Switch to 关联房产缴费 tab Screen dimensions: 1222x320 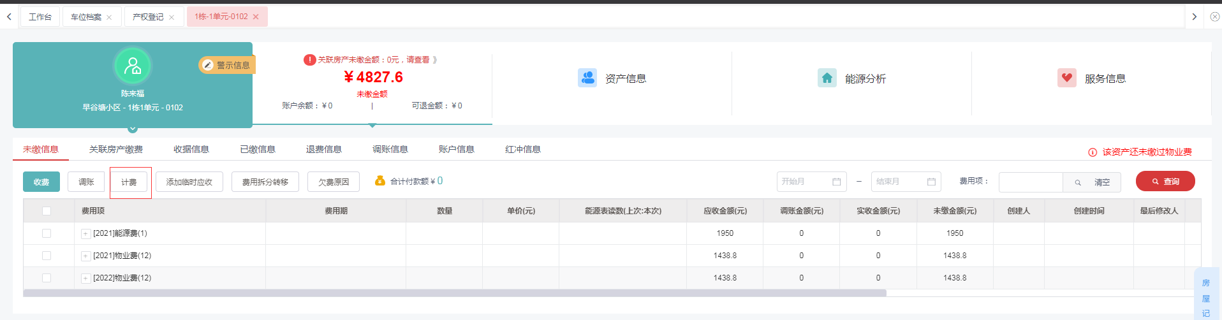[x=116, y=149]
